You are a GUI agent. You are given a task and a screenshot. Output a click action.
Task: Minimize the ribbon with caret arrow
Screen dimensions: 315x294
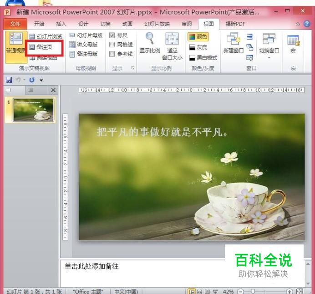tap(298, 24)
